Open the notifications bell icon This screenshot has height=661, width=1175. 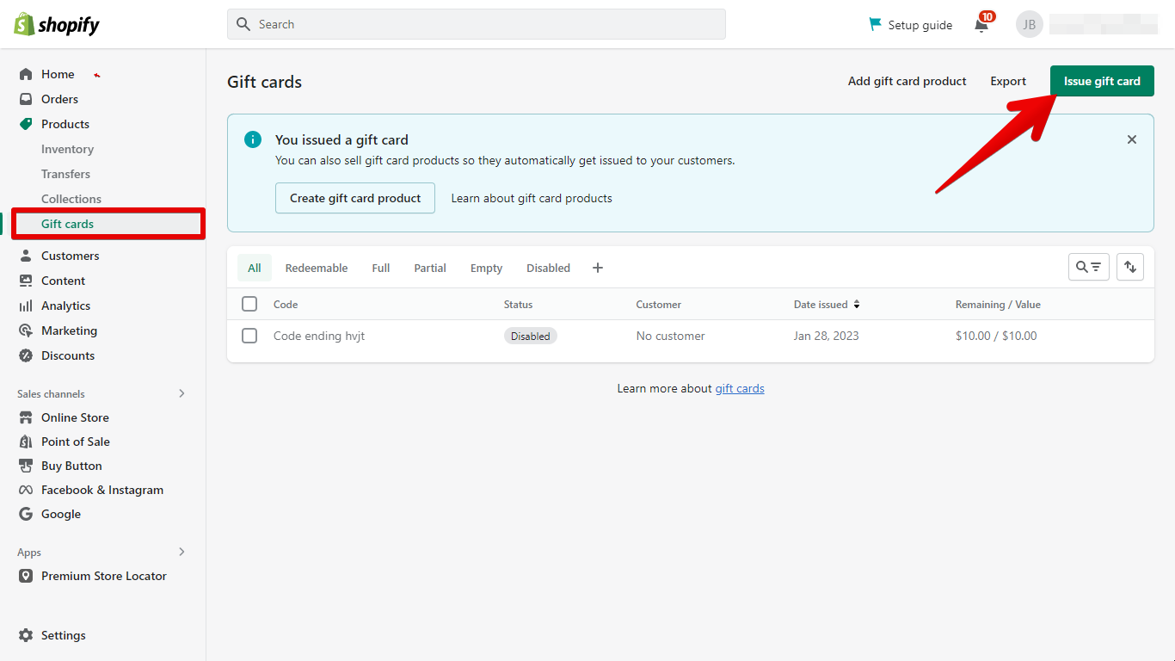click(x=981, y=25)
